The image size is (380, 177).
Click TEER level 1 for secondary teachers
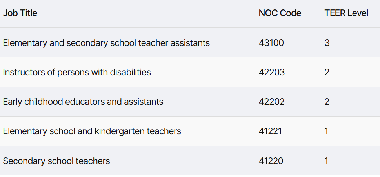(x=326, y=161)
